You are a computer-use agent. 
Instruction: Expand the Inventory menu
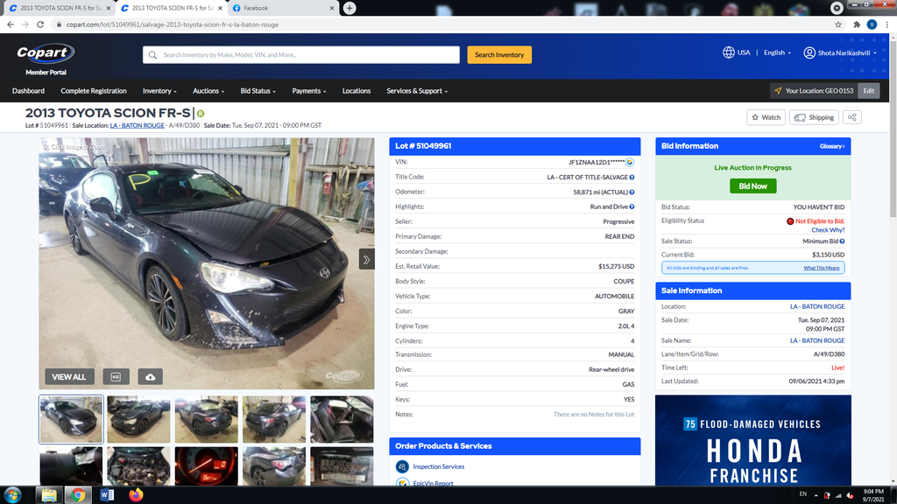pos(159,91)
